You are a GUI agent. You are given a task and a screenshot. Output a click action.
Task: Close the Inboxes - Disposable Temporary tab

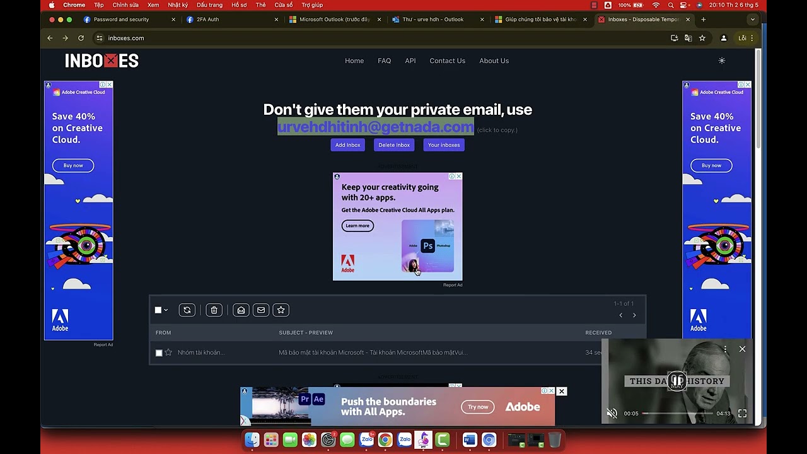(x=688, y=20)
